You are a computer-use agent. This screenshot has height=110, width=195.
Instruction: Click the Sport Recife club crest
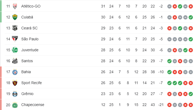[x=15, y=83]
